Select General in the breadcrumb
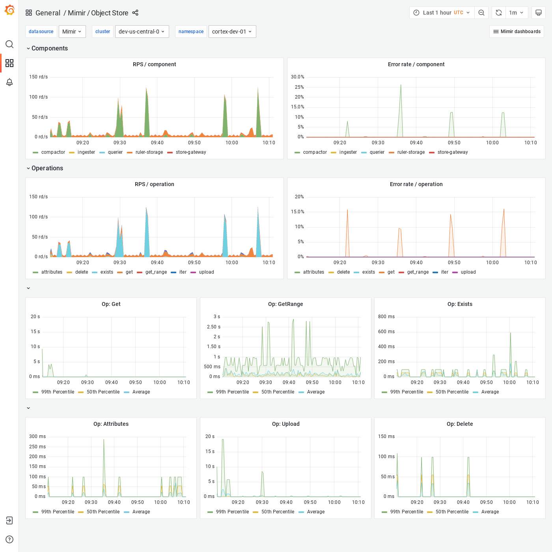Viewport: 552px width, 552px height. (x=48, y=13)
